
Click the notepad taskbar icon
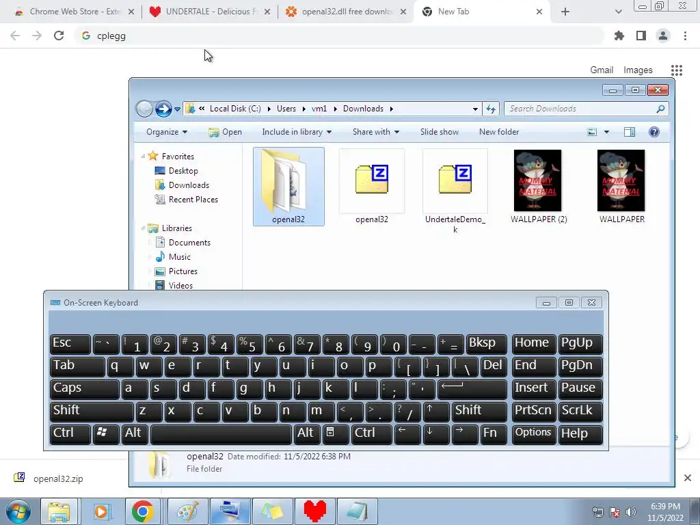tap(357, 511)
